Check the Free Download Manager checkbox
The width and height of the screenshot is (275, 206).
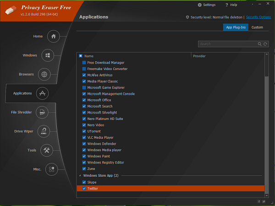(x=84, y=63)
